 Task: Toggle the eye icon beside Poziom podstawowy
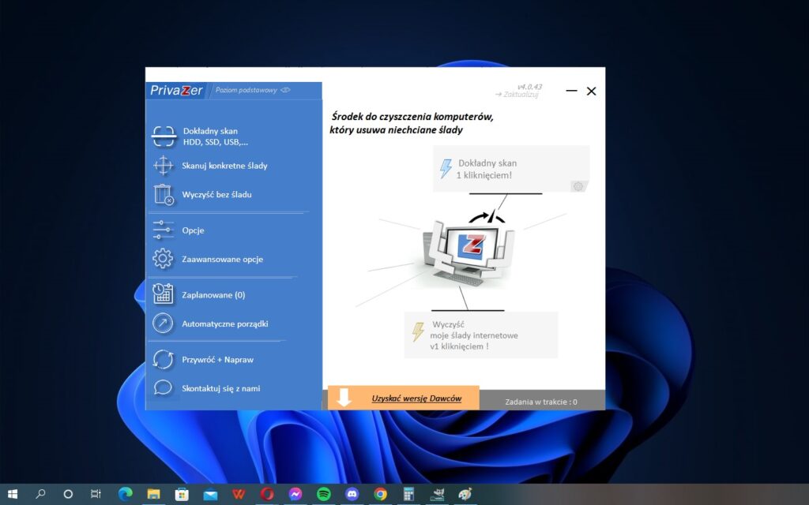pyautogui.click(x=285, y=90)
